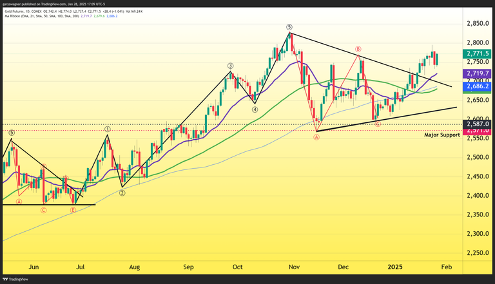The width and height of the screenshot is (495, 284).
Task: Select the black 2,587.0 level label
Action: [476, 124]
